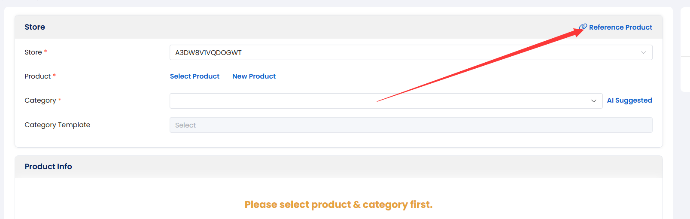Click the red asterisk next to Store label
Screen dimensions: 690x219
click(46, 52)
